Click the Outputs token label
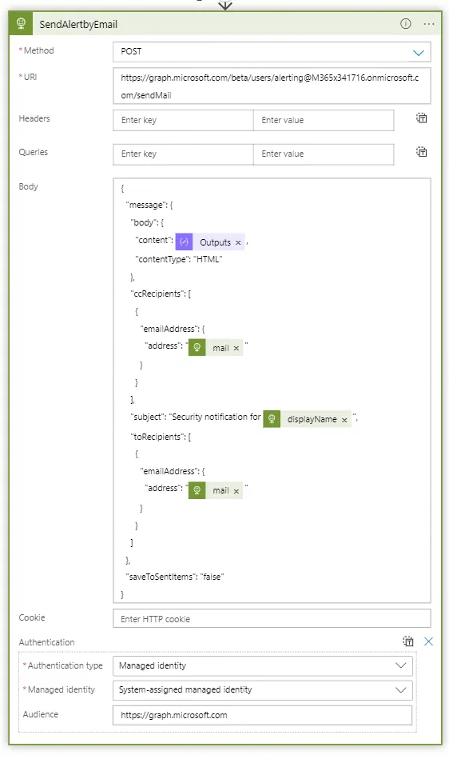449x759 pixels. click(215, 242)
